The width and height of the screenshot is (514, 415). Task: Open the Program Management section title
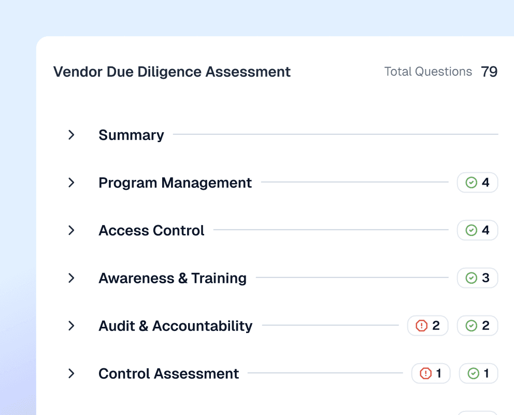tap(175, 183)
